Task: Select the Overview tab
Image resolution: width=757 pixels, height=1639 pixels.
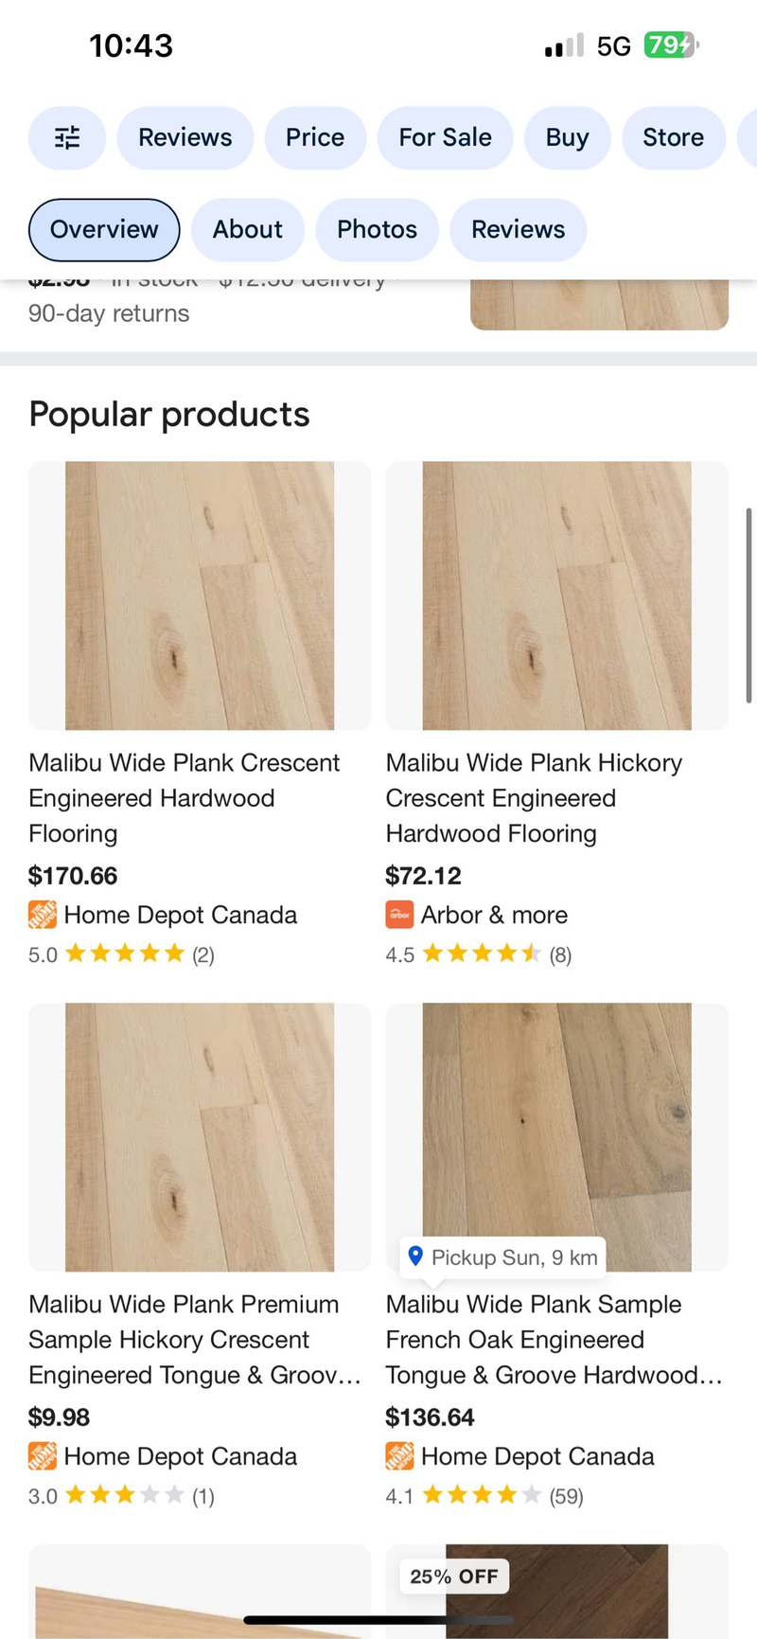Action: 104,229
